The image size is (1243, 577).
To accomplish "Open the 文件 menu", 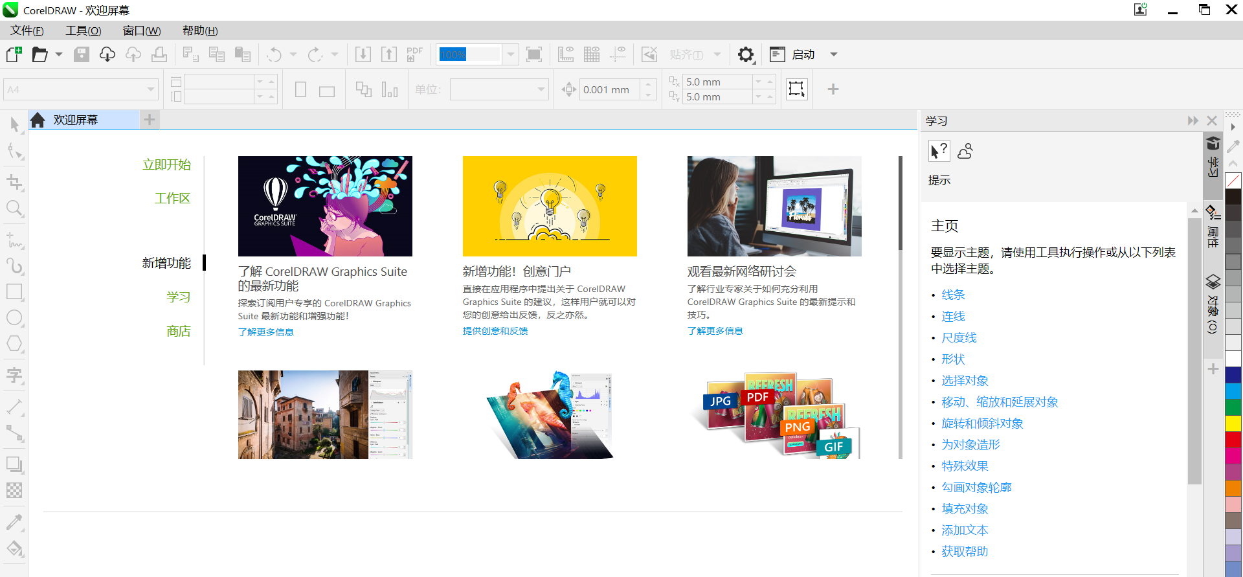I will coord(27,30).
